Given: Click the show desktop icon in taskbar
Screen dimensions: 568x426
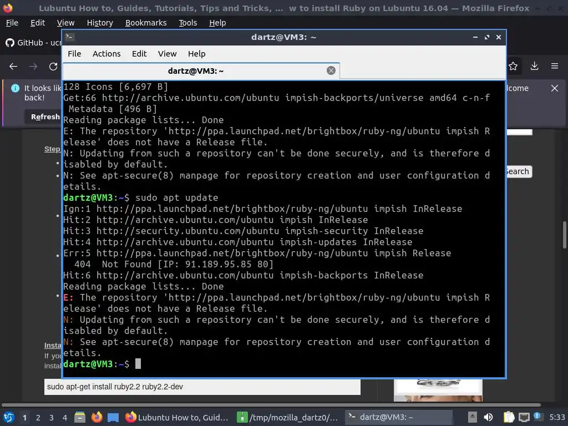Looking at the screenshot, I should (113, 417).
